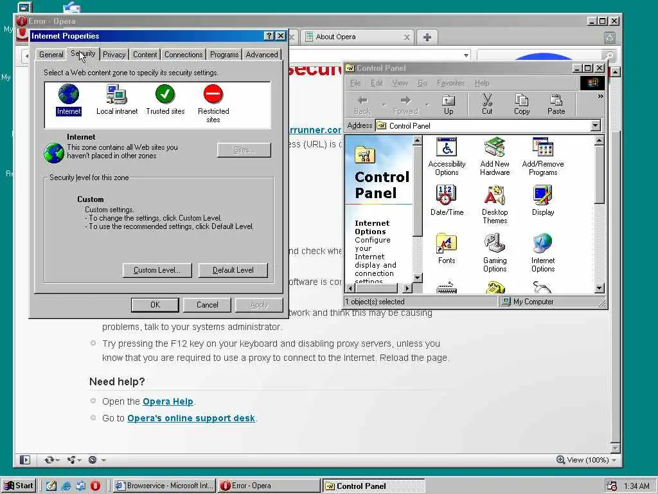Open Opera's online support desk link
The width and height of the screenshot is (658, 494).
(191, 418)
